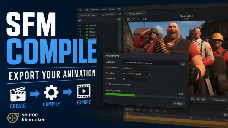Image resolution: width=228 pixels, height=128 pixels.
Task: Select the Timeline tab
Action: tap(129, 109)
